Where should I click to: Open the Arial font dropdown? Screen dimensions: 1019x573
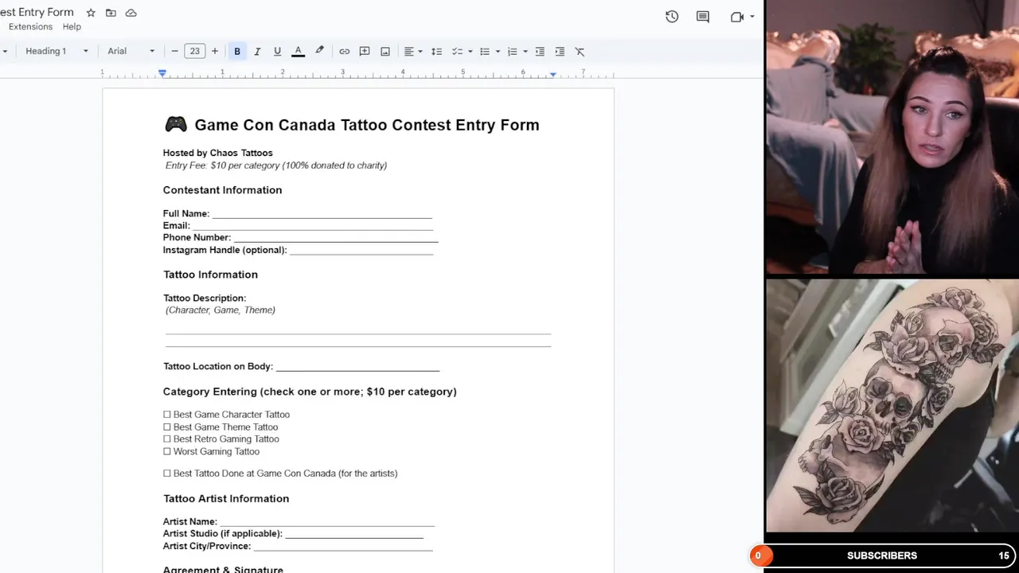pyautogui.click(x=131, y=51)
